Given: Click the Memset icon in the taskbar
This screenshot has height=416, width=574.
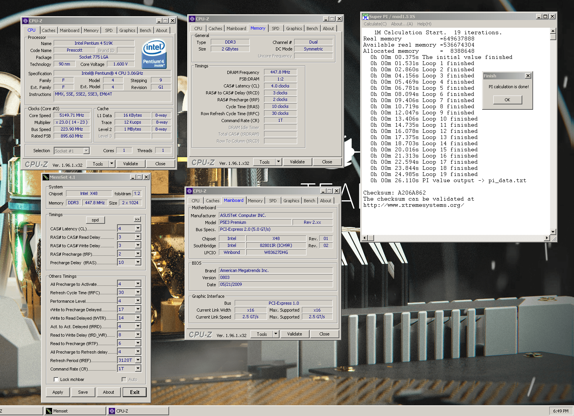Looking at the screenshot, I should coord(49,411).
